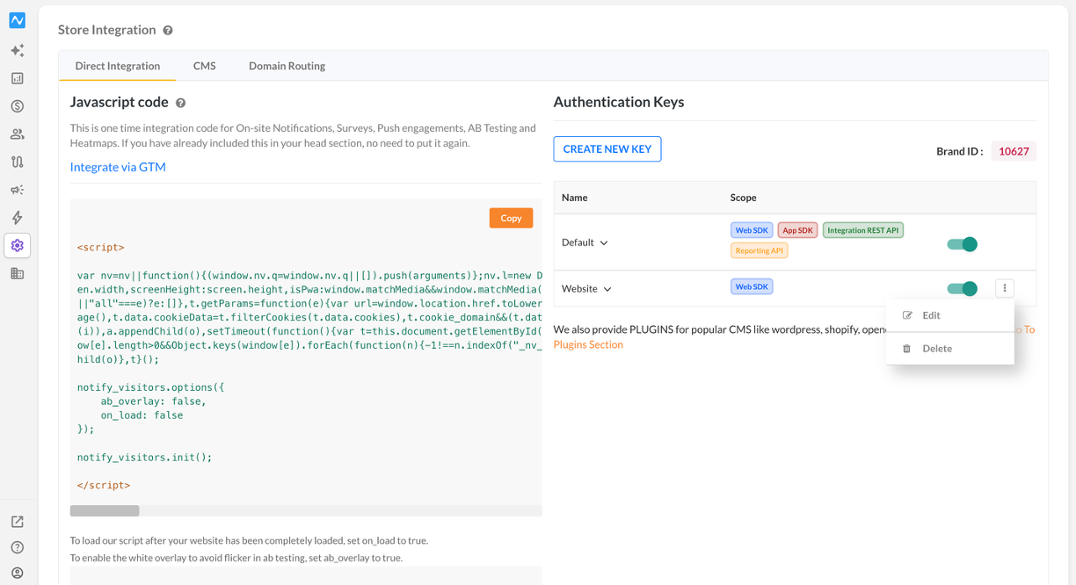Screen dimensions: 1076x585
Task: Choose Delete from the context menu
Action: coord(950,349)
